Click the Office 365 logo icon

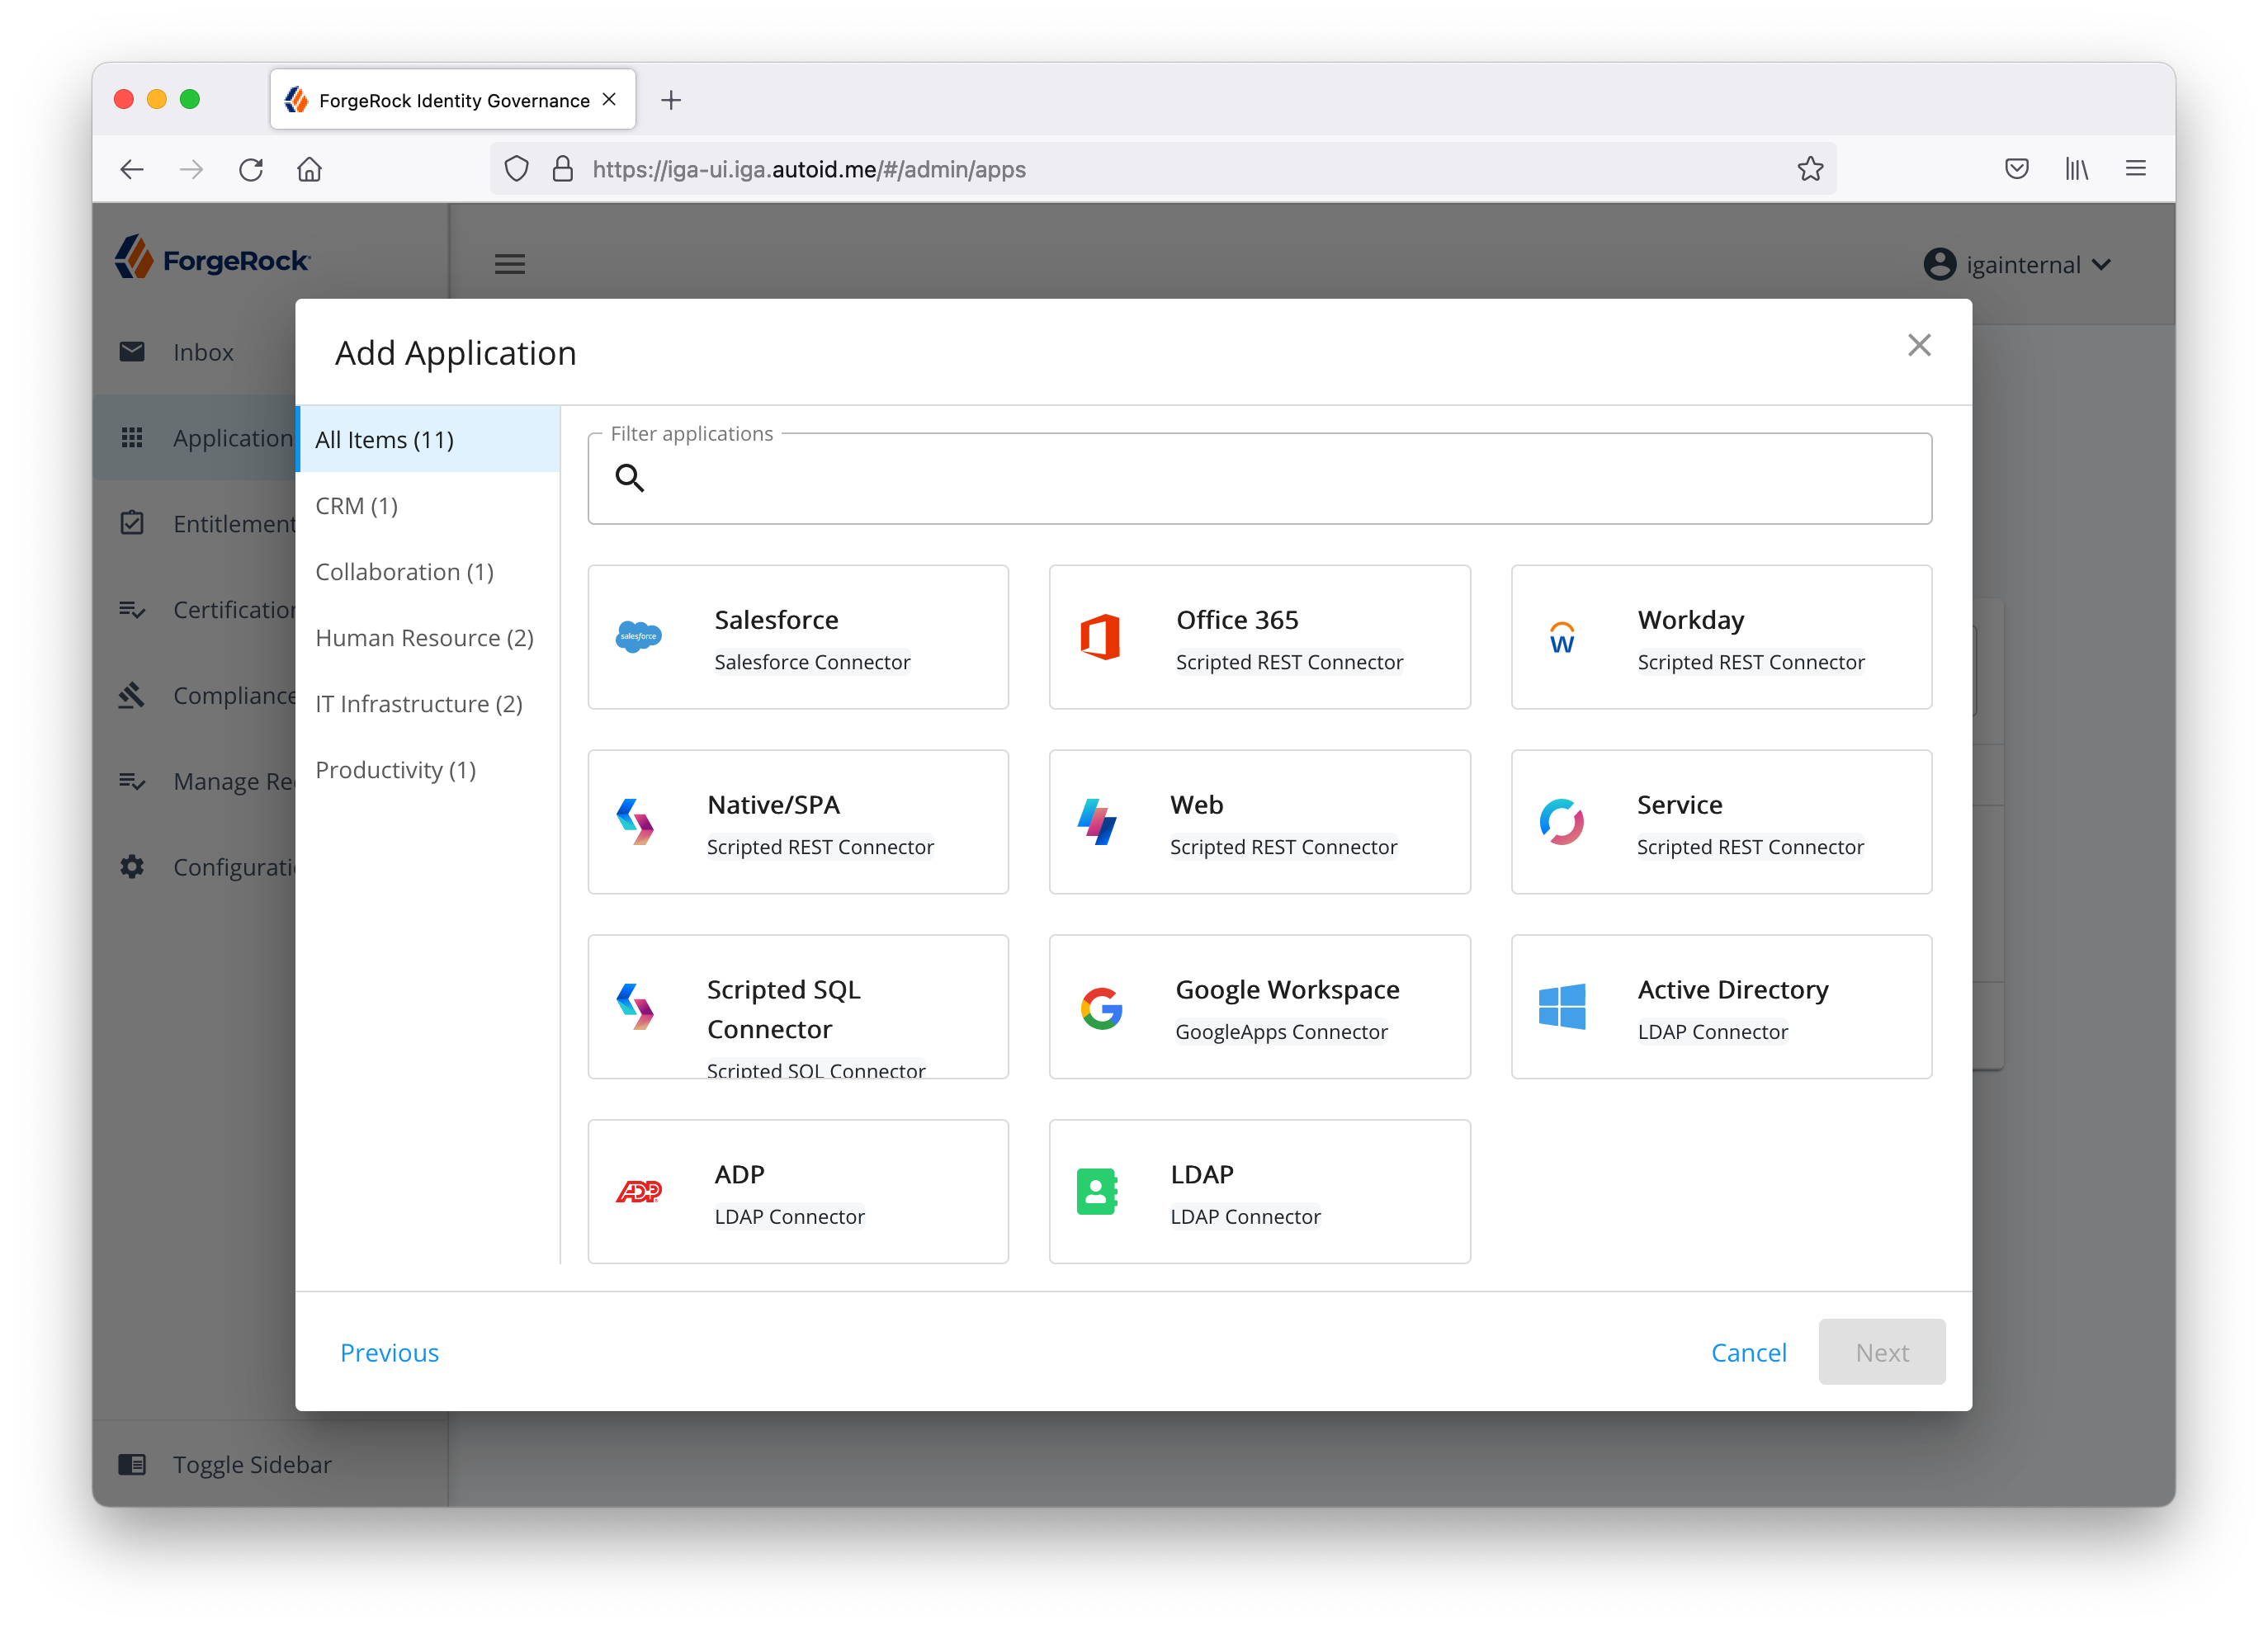click(1100, 637)
